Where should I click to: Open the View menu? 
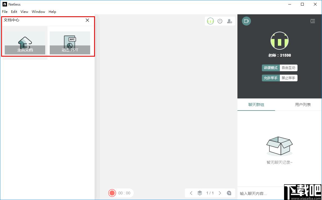pyautogui.click(x=24, y=12)
